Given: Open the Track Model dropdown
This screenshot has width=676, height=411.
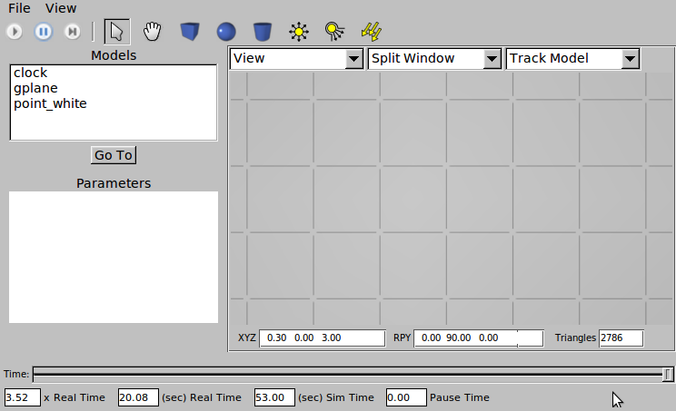Looking at the screenshot, I should [x=572, y=59].
